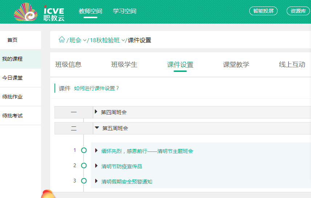Click the 资源库 button
The image size is (311, 198).
pos(298,11)
